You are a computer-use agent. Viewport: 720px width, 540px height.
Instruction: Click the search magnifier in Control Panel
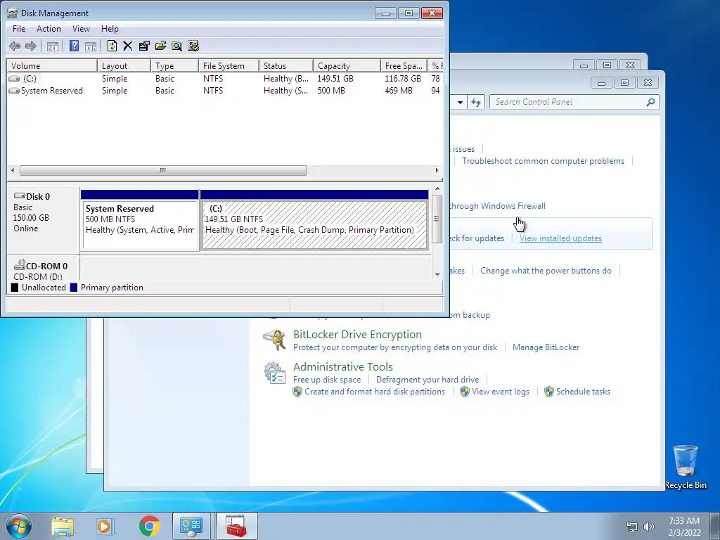650,102
